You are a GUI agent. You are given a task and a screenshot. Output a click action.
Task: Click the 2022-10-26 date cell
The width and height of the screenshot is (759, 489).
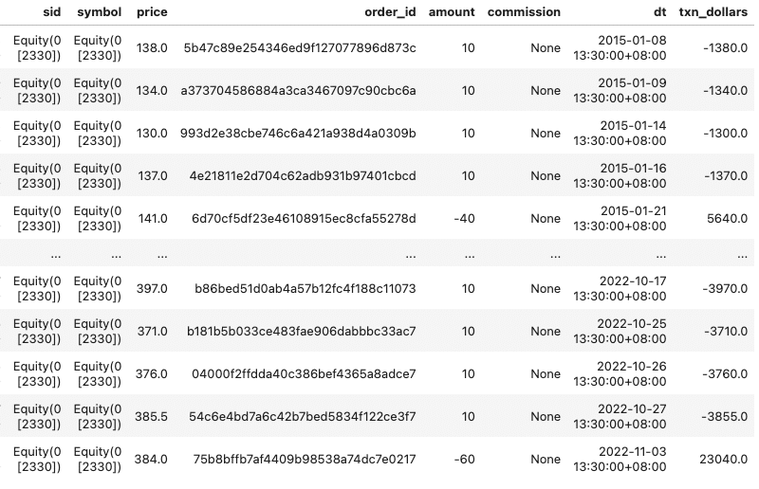(x=632, y=373)
